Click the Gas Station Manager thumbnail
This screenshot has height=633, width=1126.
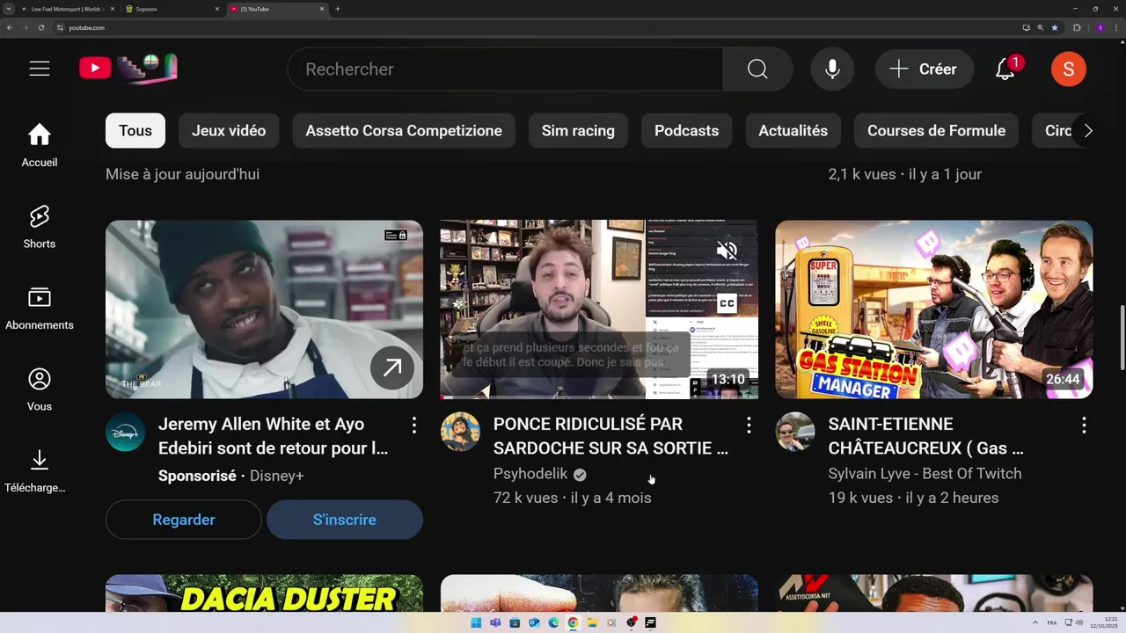(x=934, y=309)
